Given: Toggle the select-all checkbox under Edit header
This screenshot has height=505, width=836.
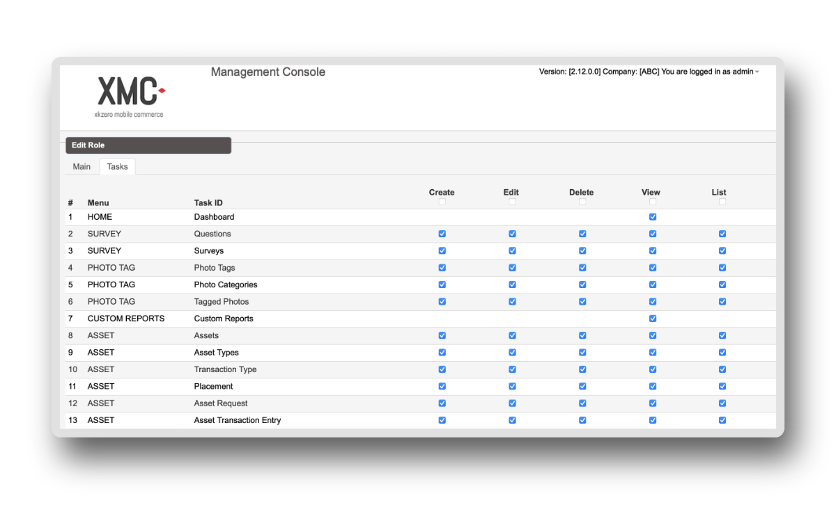Looking at the screenshot, I should [x=512, y=201].
